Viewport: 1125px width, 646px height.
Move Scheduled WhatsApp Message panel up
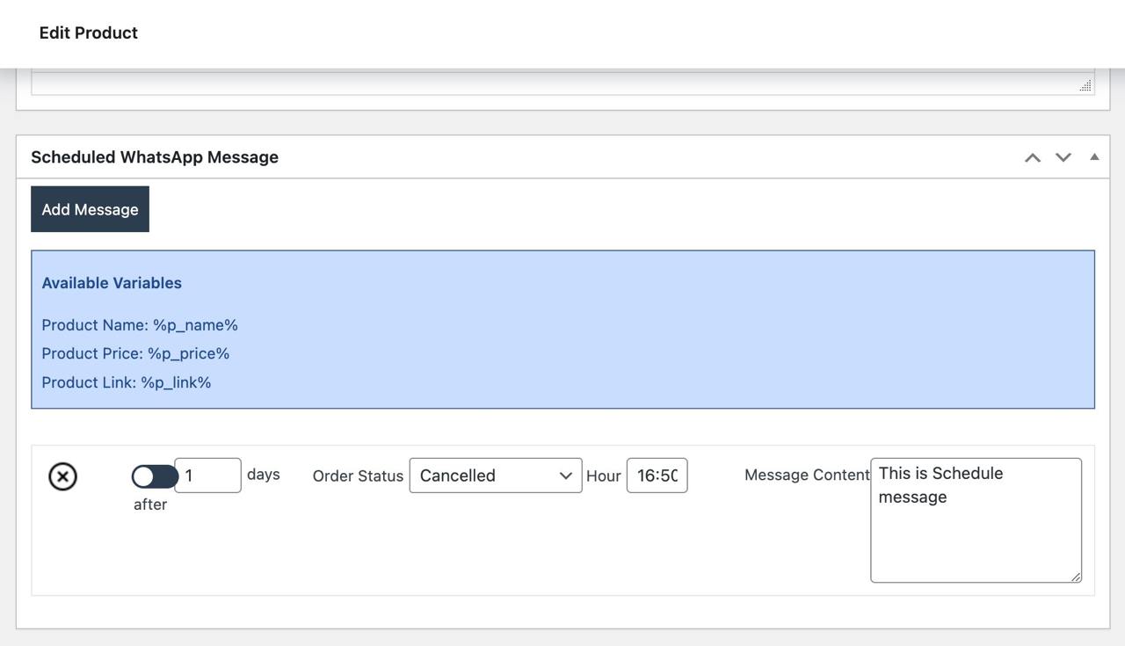[1033, 157]
